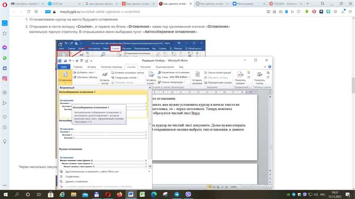Switch to the Вид tab in Word
This screenshot has height=199, width=355.
(181, 67)
